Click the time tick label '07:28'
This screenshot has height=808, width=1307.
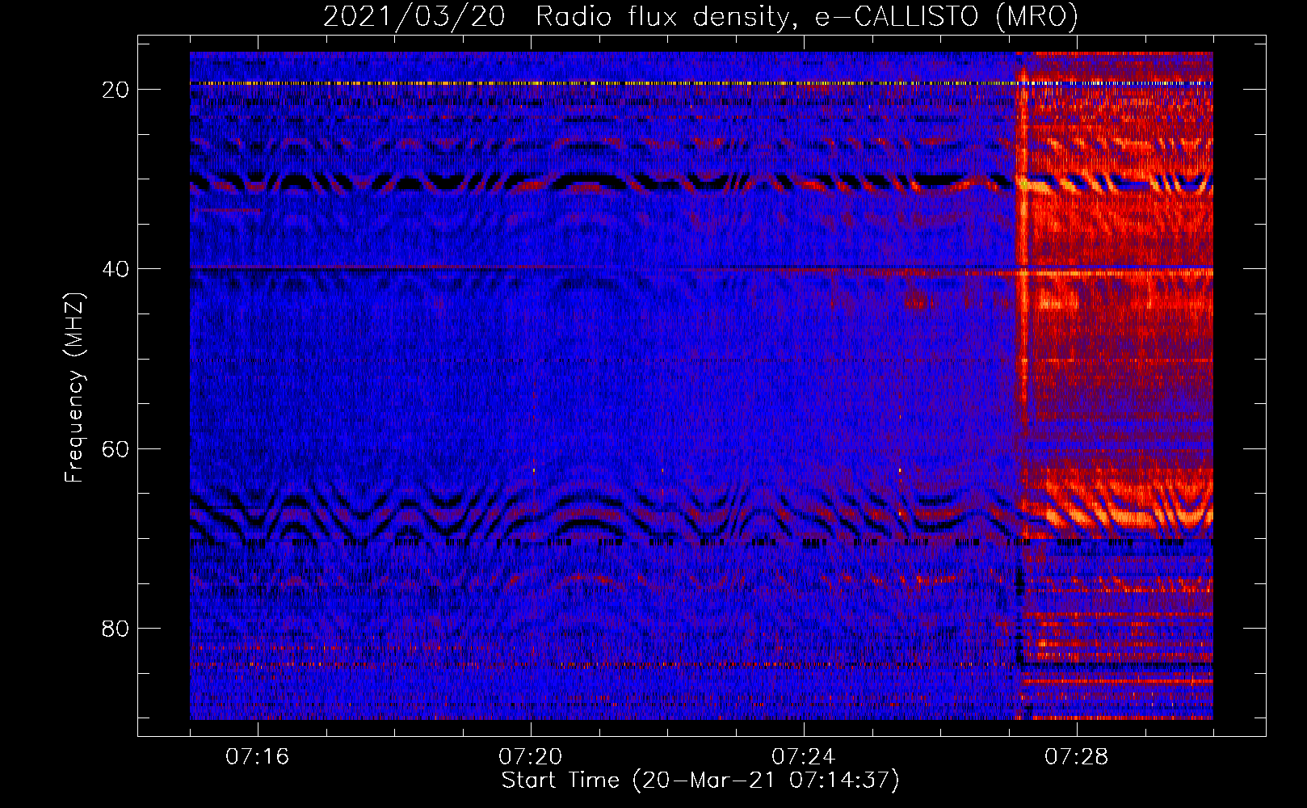pos(1077,757)
